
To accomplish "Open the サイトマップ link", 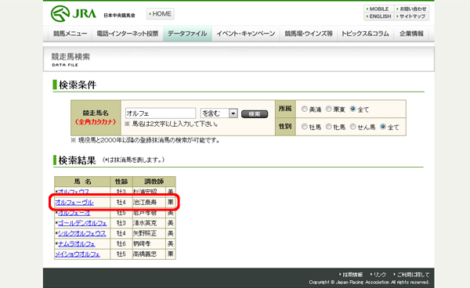I will click(x=411, y=16).
